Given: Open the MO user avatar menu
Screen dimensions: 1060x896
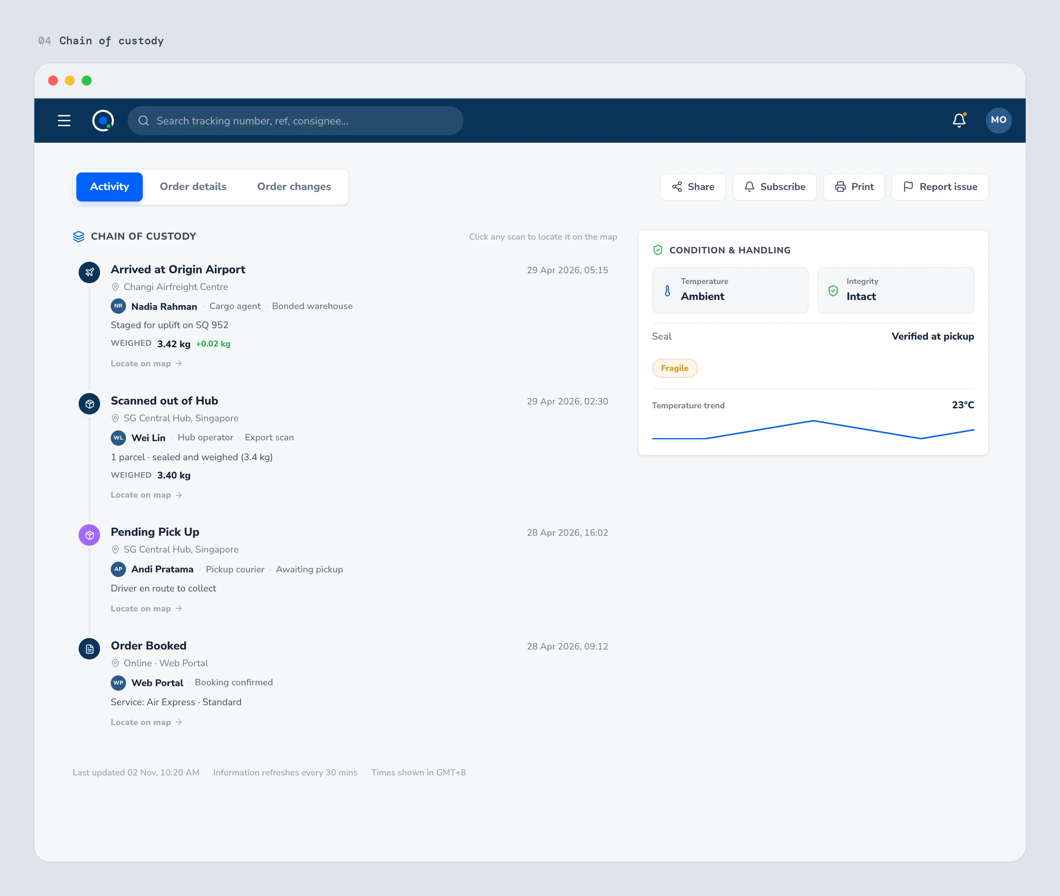Looking at the screenshot, I should [x=998, y=120].
